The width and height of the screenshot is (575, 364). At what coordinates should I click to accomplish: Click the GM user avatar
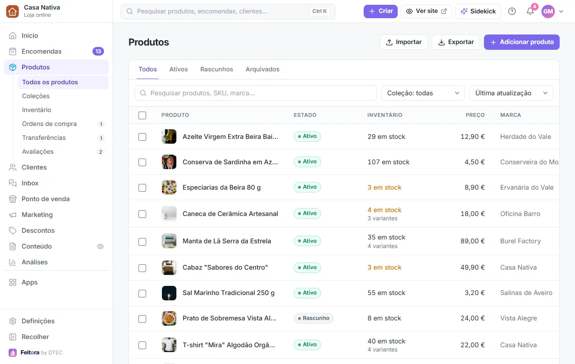[548, 11]
